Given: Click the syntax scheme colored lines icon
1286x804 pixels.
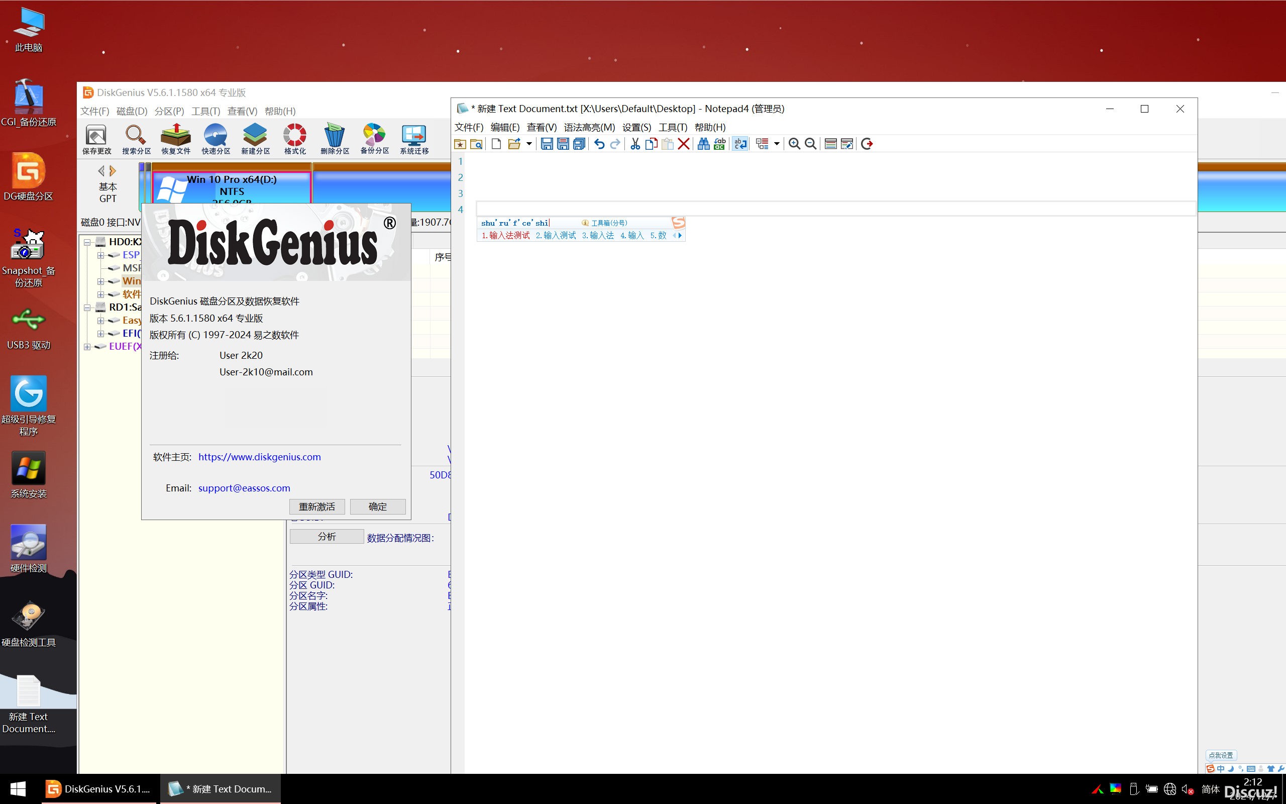Looking at the screenshot, I should coord(830,144).
